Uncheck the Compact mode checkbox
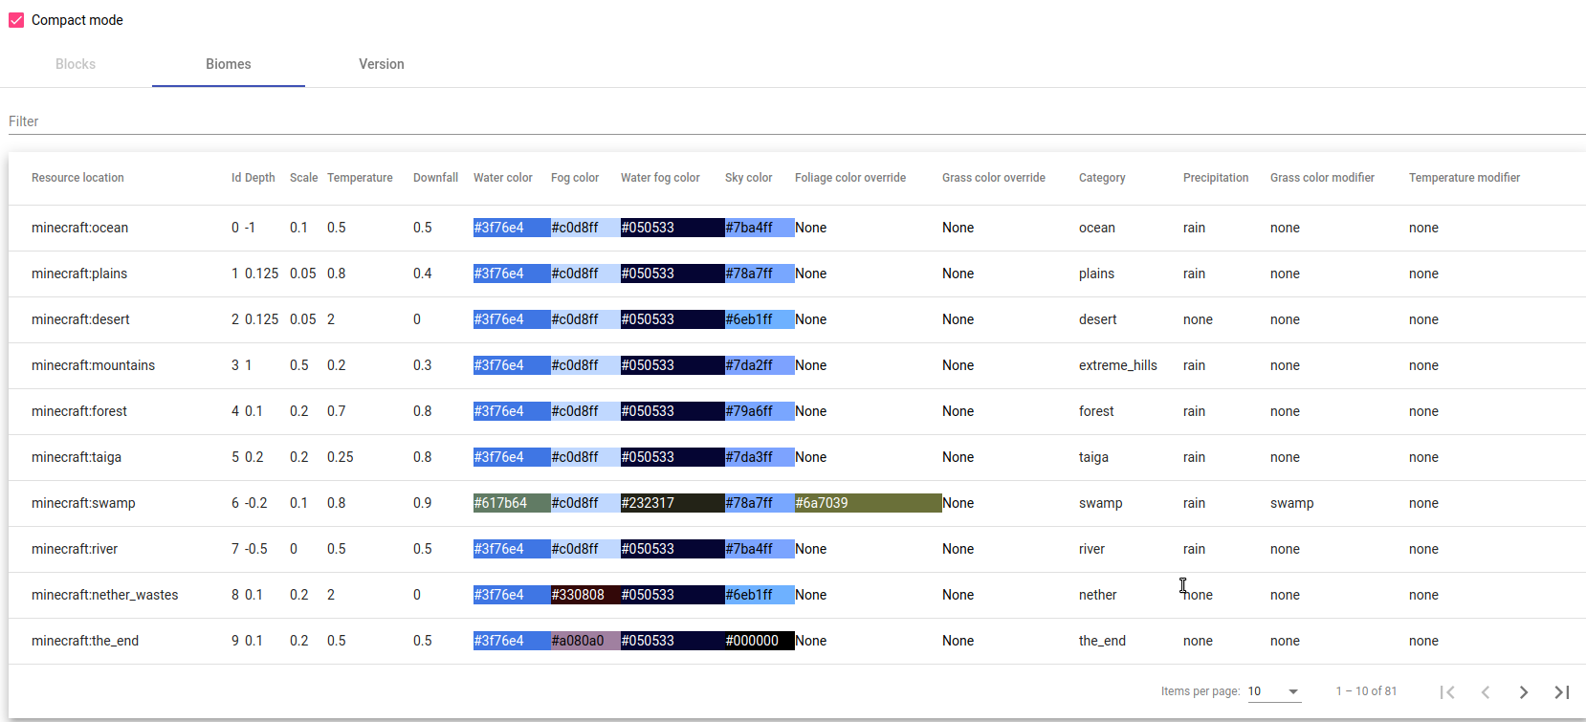1586x722 pixels. click(x=16, y=20)
